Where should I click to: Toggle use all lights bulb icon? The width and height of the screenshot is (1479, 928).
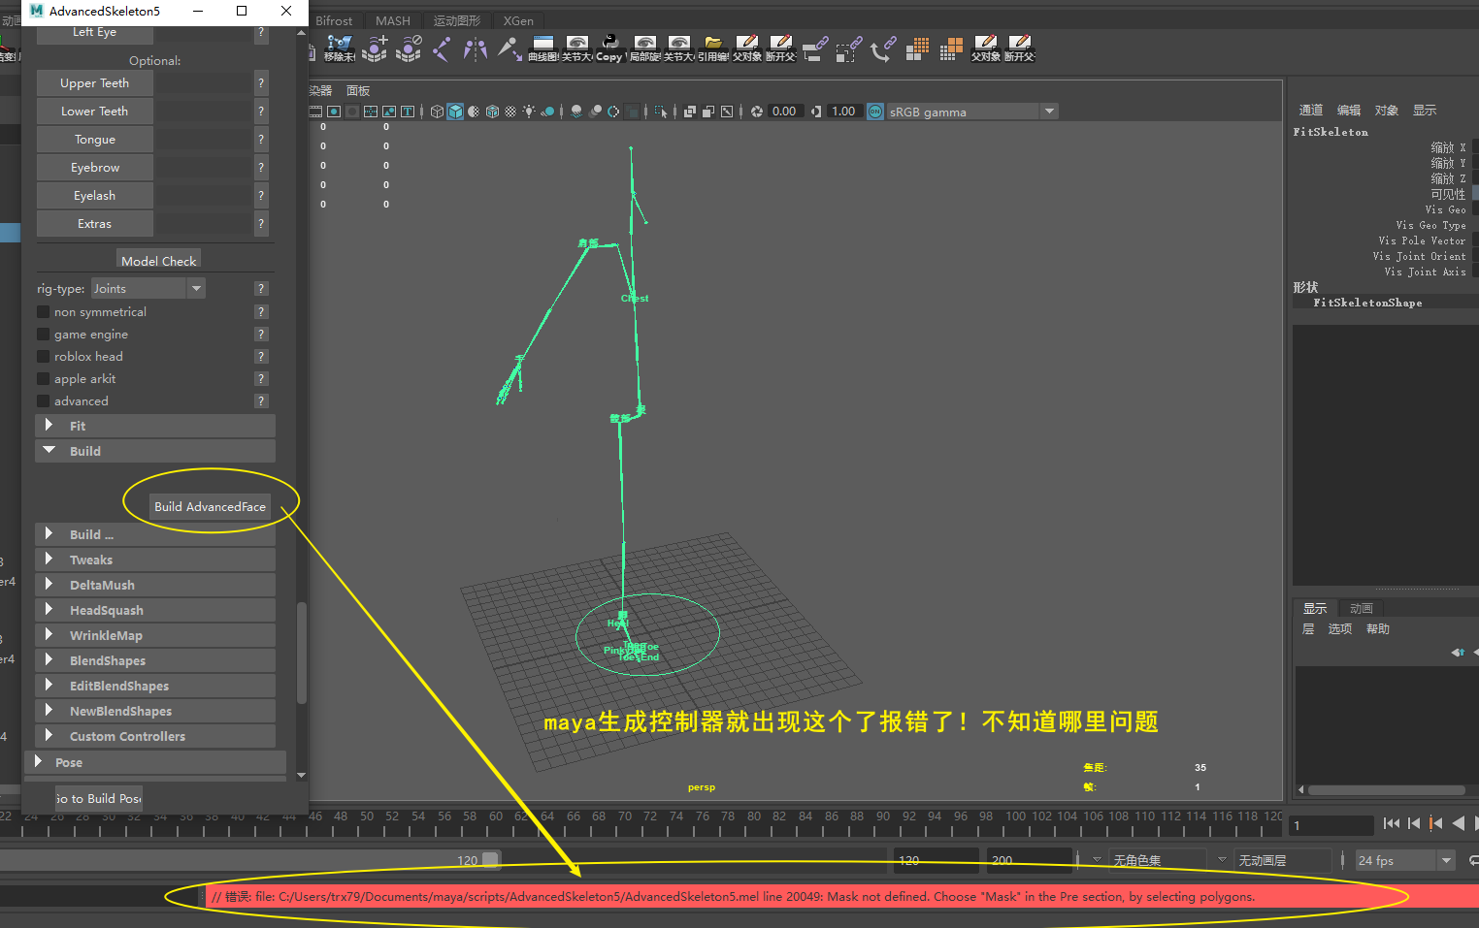pyautogui.click(x=529, y=112)
